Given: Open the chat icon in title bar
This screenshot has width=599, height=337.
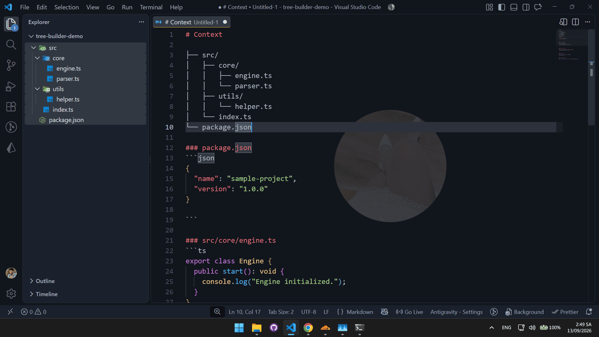Looking at the screenshot, I should [x=538, y=7].
